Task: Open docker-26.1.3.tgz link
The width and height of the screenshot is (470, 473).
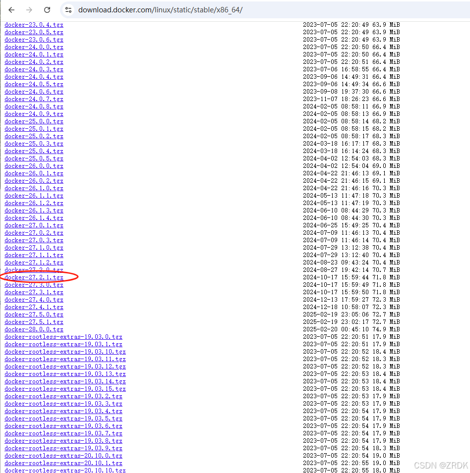Action: (x=34, y=210)
